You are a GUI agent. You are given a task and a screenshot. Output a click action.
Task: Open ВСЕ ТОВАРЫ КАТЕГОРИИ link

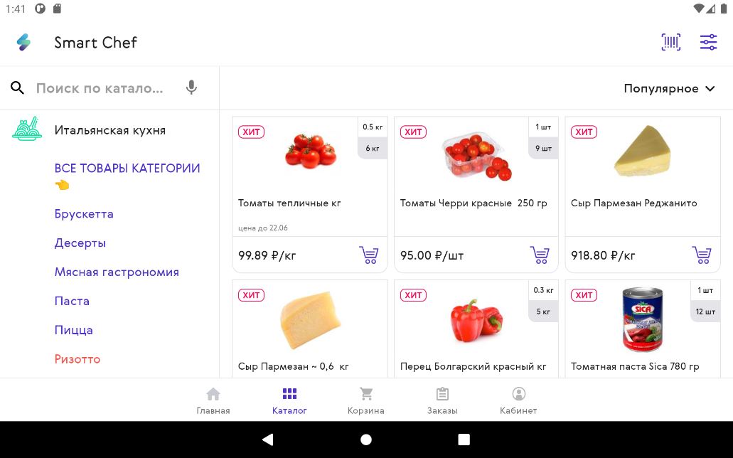pyautogui.click(x=127, y=169)
